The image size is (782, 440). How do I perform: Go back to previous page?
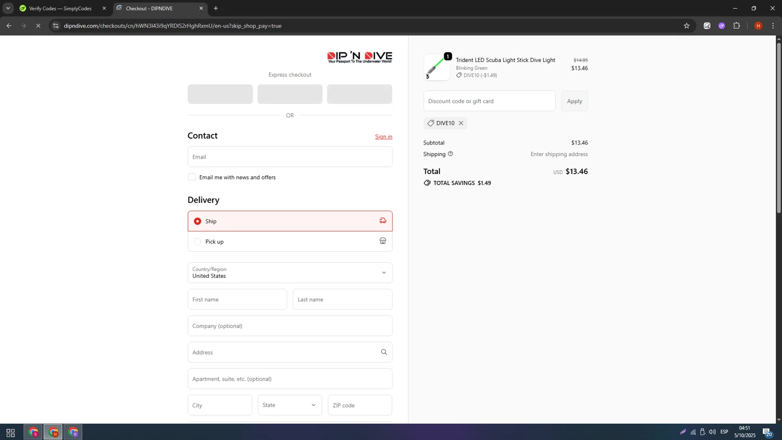click(9, 26)
